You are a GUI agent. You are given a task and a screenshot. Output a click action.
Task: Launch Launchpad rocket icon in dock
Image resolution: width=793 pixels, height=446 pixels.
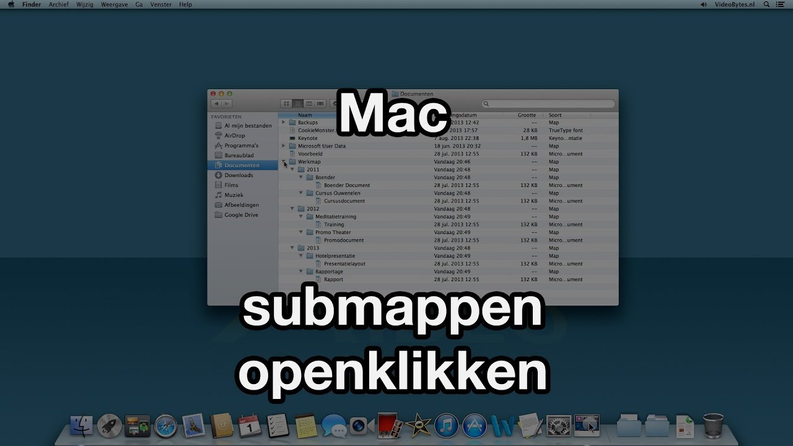click(x=110, y=426)
